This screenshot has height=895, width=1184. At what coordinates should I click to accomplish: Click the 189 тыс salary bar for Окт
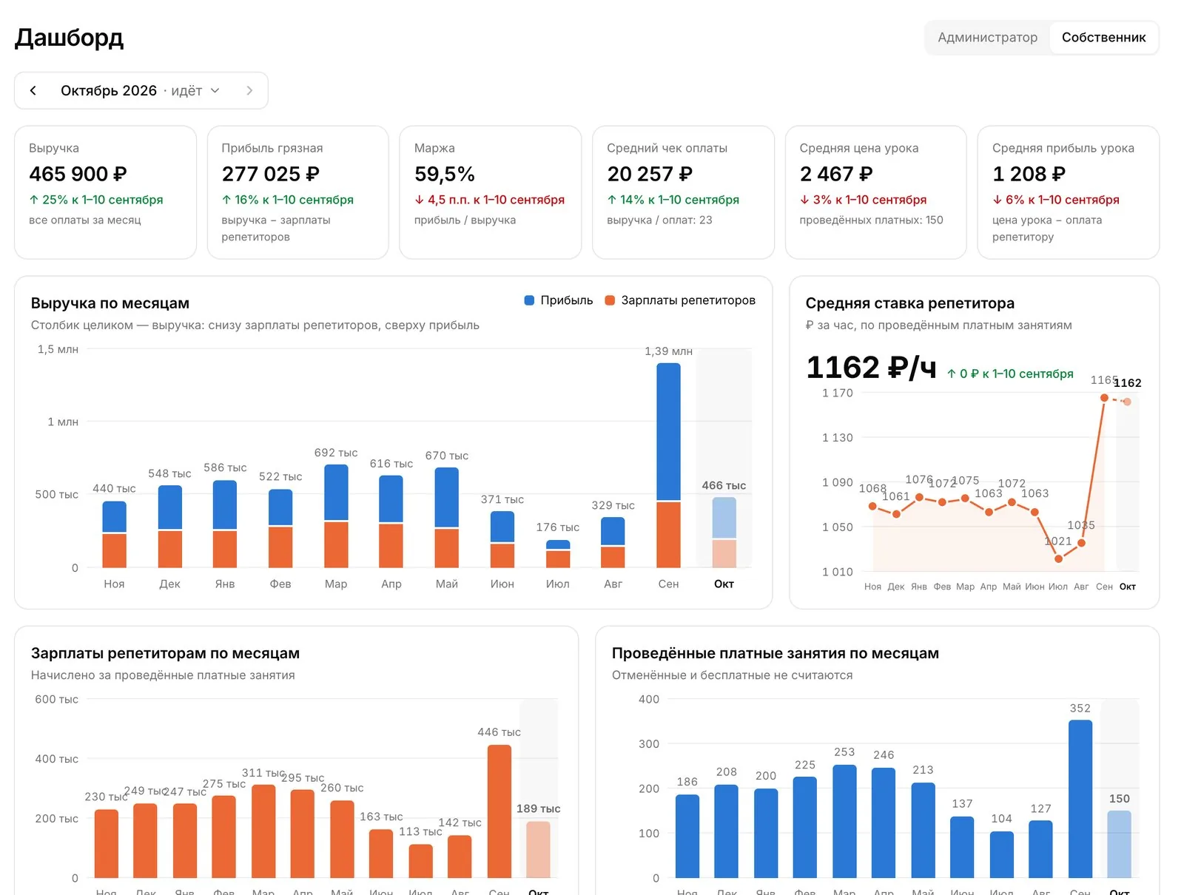pyautogui.click(x=538, y=850)
